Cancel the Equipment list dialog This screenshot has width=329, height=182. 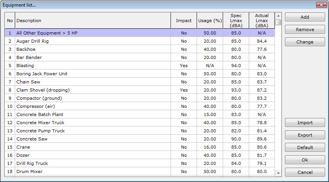tap(305, 172)
